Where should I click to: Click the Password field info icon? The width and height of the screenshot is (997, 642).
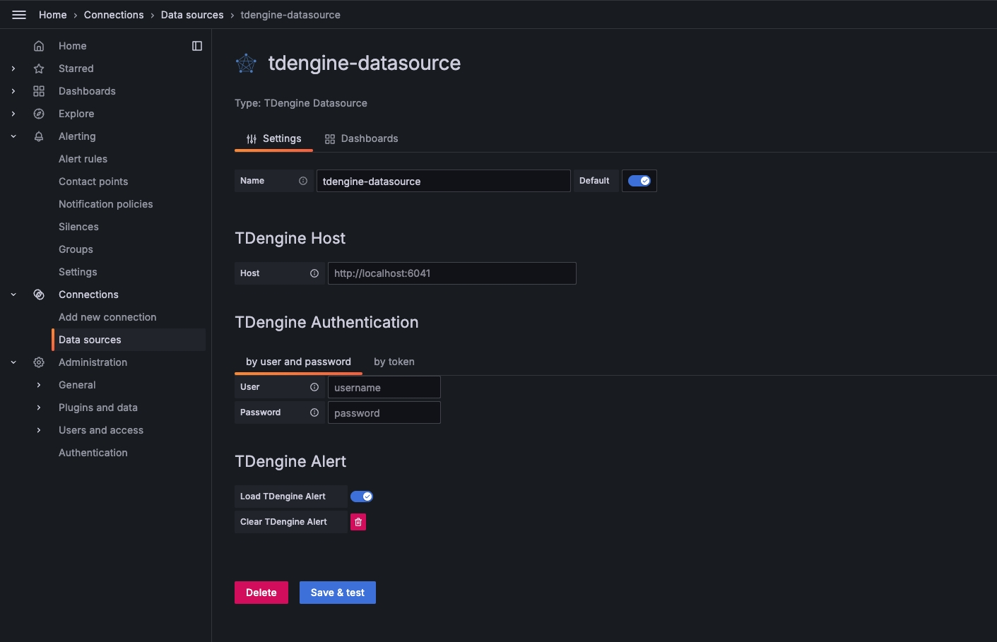click(x=314, y=412)
